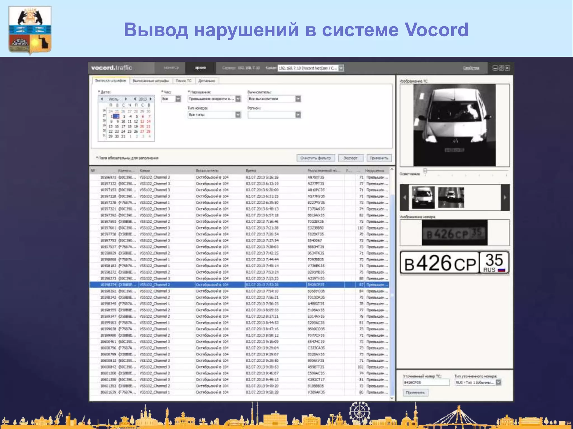
Task: Select row with ID 10596973
Action: (239, 177)
